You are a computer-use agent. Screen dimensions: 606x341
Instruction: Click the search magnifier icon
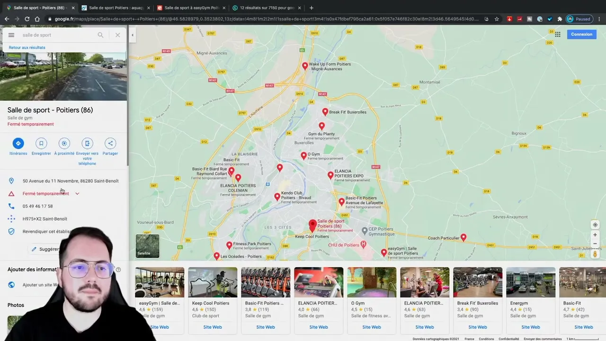pyautogui.click(x=100, y=35)
